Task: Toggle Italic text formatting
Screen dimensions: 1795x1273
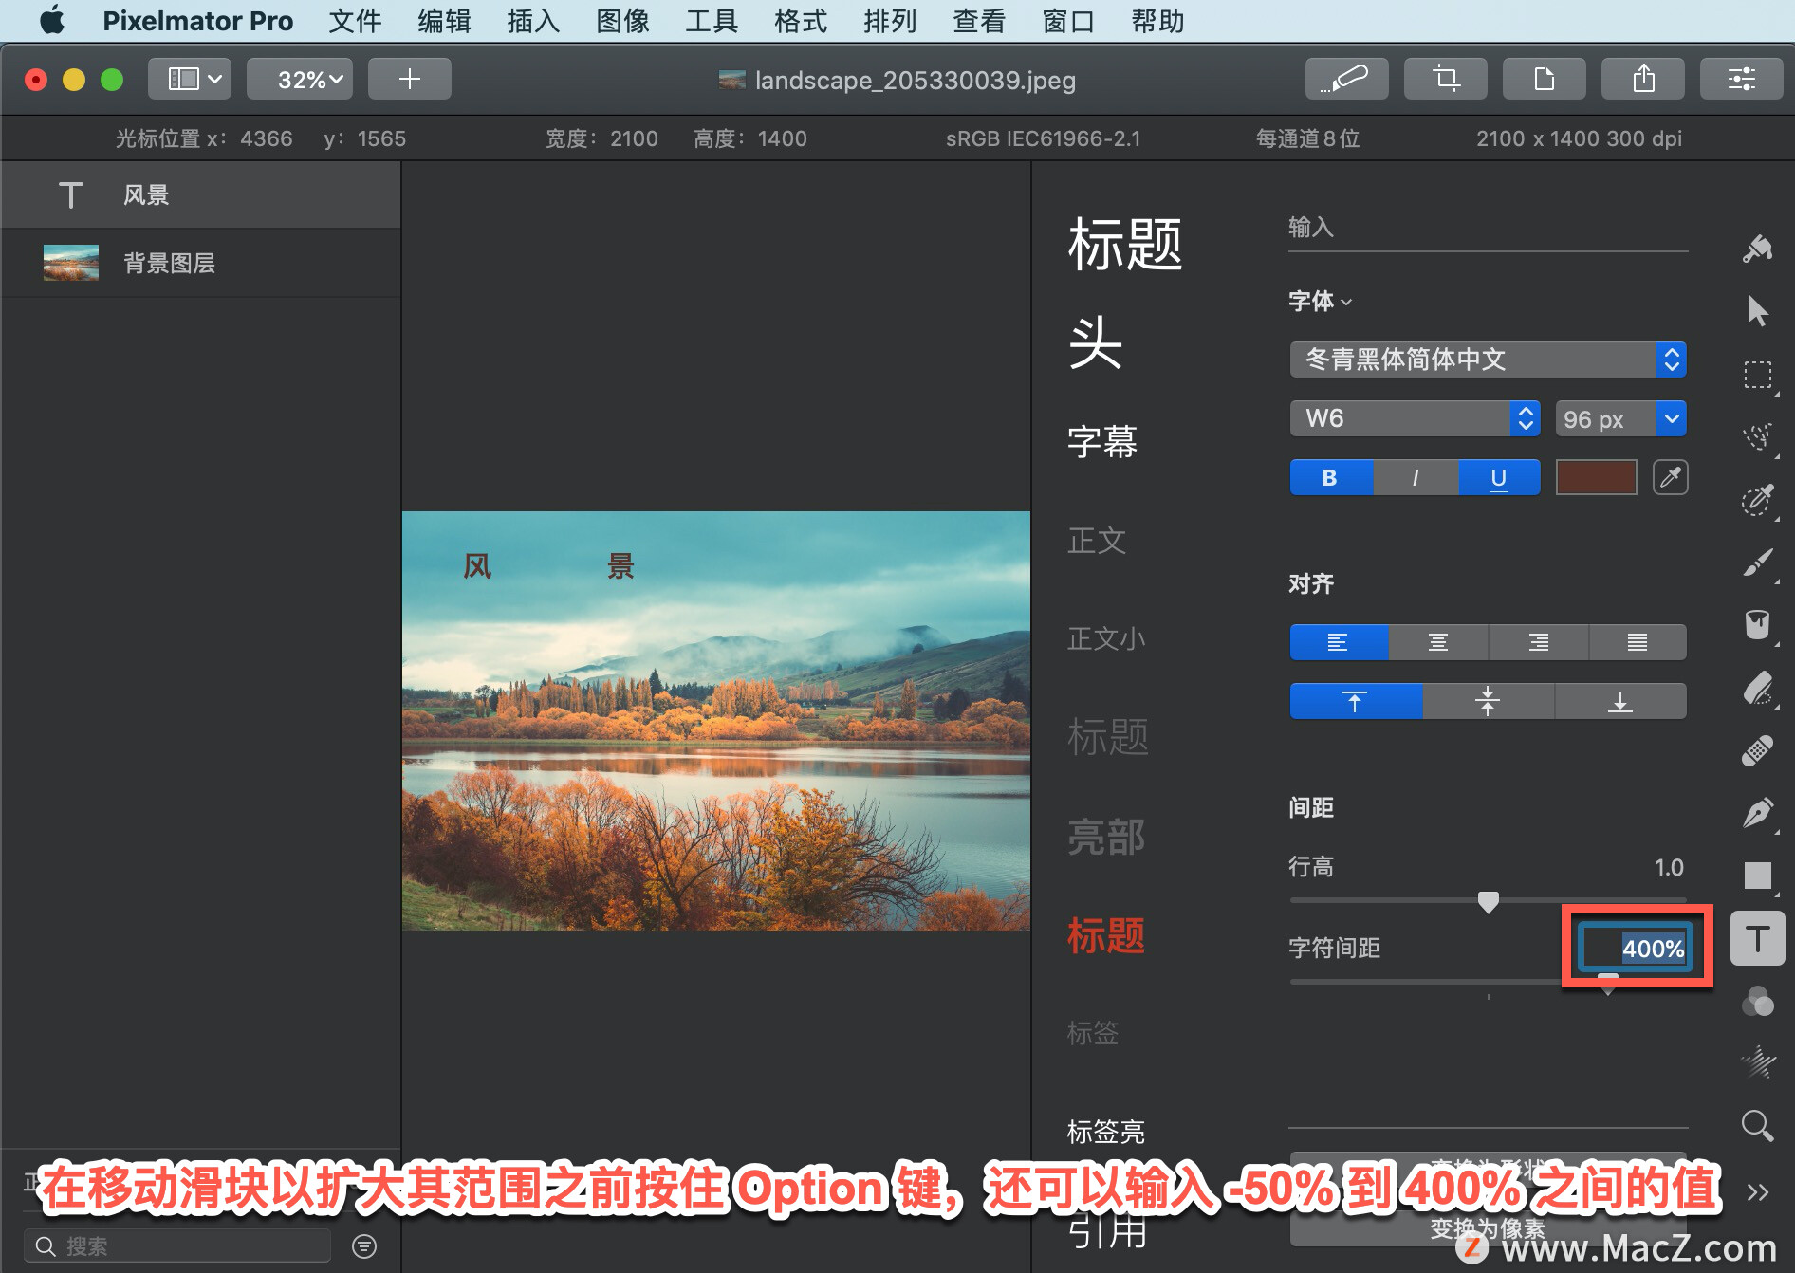Action: 1416,477
